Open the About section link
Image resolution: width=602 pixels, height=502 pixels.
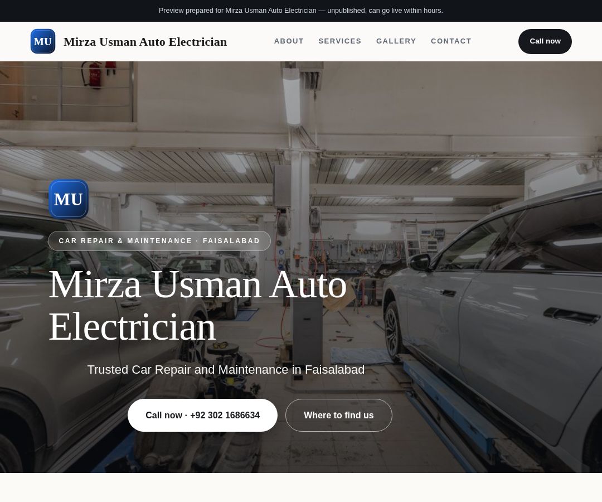[x=289, y=41]
